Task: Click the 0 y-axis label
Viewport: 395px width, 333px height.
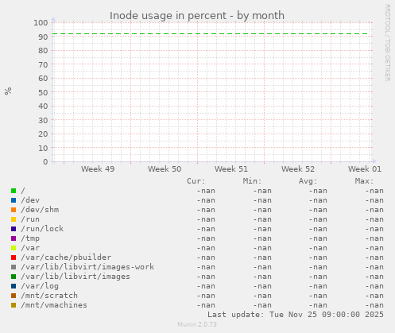Action: point(46,161)
